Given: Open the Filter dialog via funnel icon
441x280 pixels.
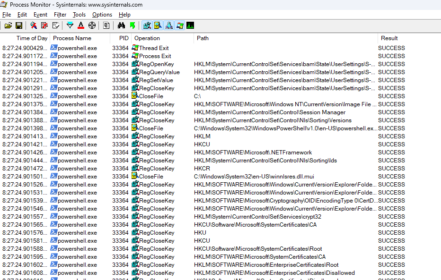Looking at the screenshot, I should pos(70,25).
